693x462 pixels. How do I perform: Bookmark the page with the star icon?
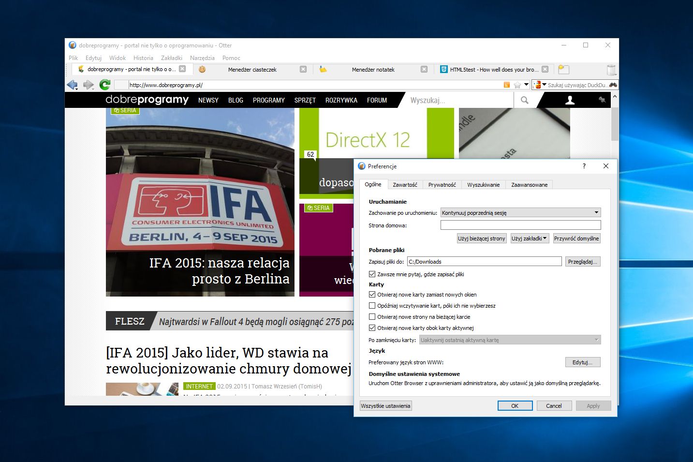tap(517, 85)
